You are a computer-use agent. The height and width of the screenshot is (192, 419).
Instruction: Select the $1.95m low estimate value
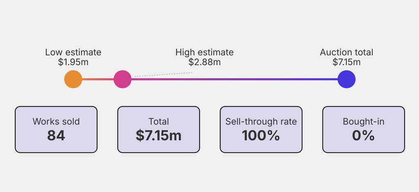pyautogui.click(x=73, y=62)
